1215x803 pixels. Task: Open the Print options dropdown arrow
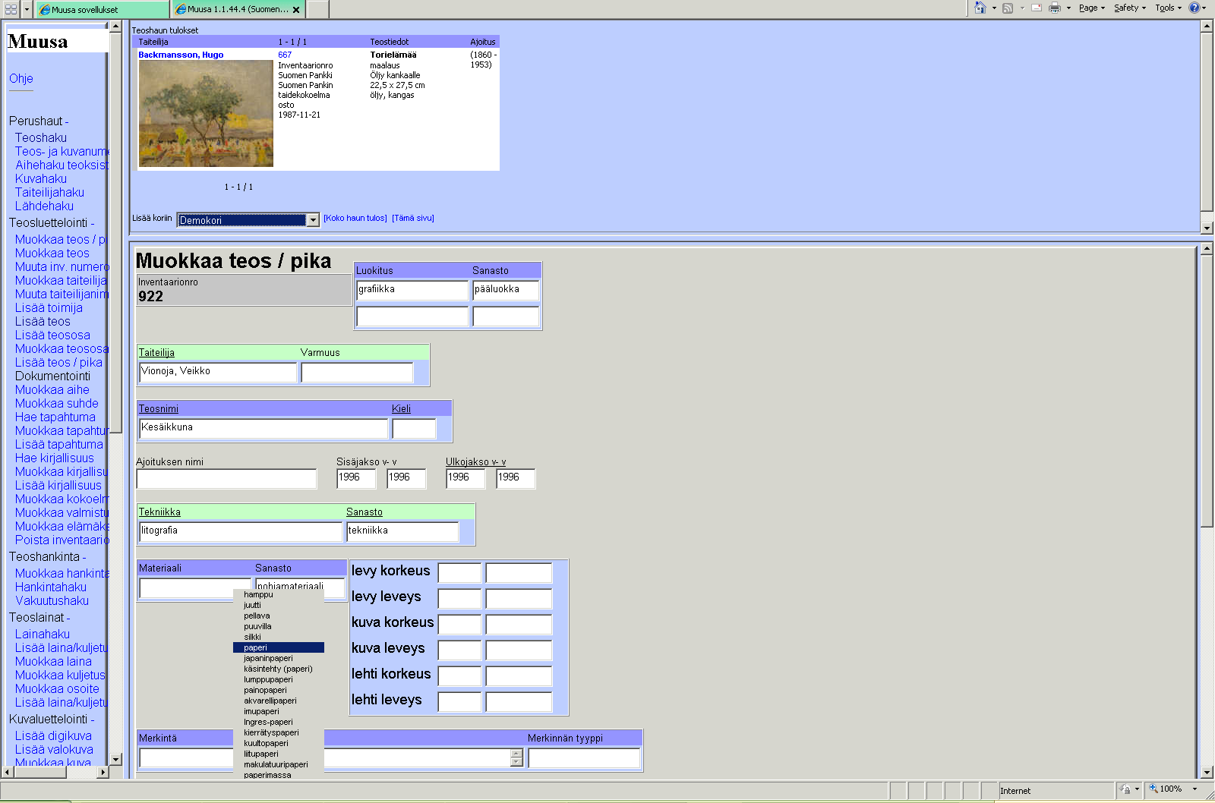[1068, 8]
